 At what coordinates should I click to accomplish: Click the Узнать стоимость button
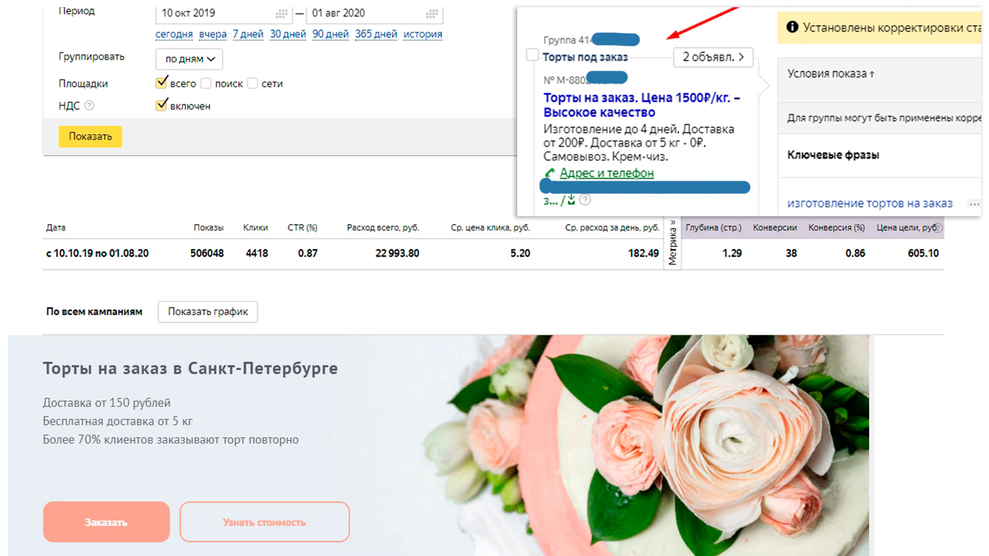pos(264,522)
